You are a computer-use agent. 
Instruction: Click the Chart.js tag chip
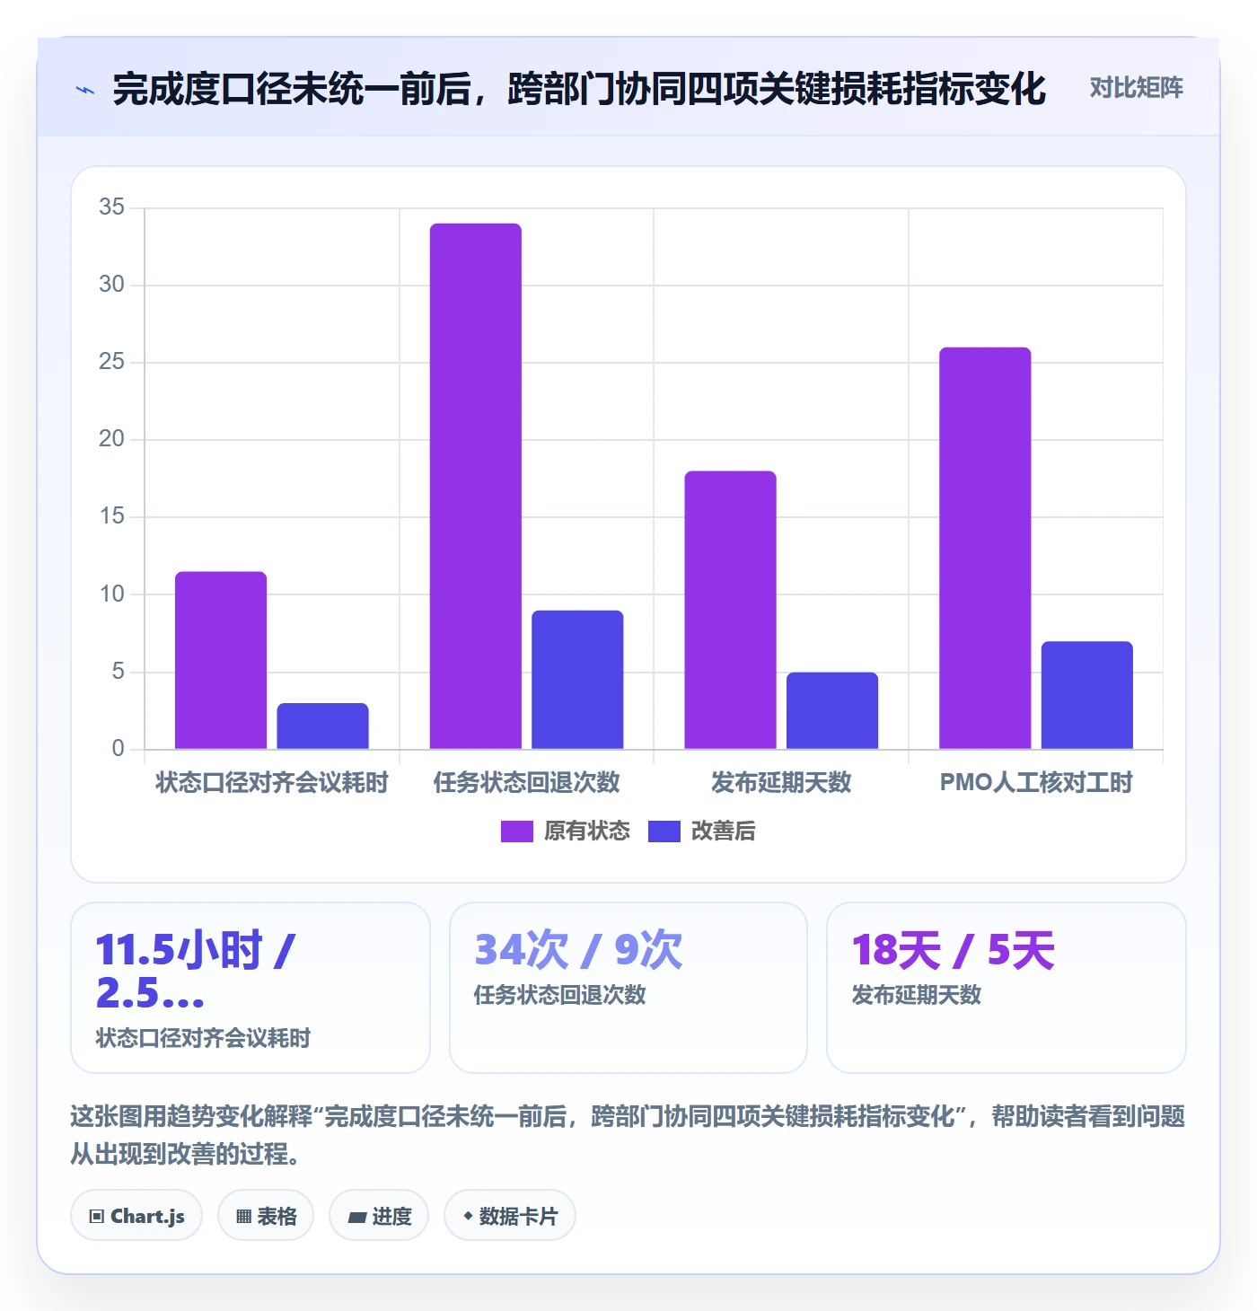pyautogui.click(x=136, y=1216)
